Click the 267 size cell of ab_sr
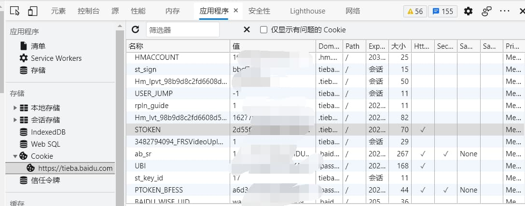Image resolution: width=525 pixels, height=206 pixels. 400,154
